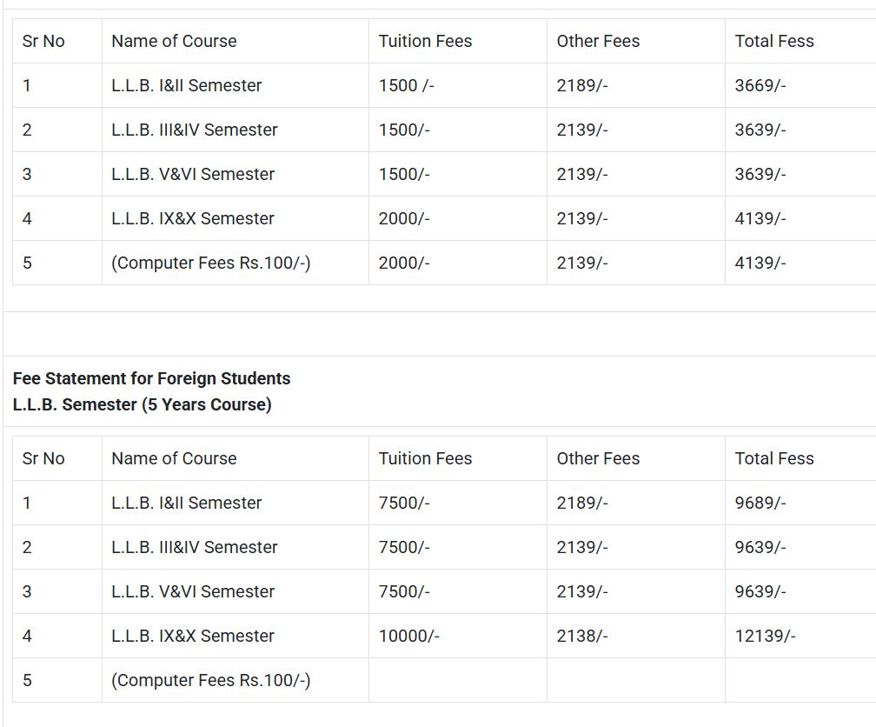876x727 pixels.
Task: Click 2000/- tuition fee for L.L.B. IX&X Semester
Action: [404, 218]
